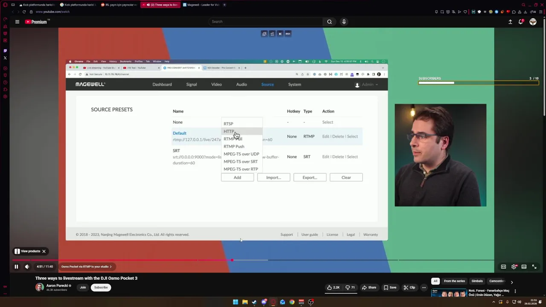546x307 pixels.
Task: Dislike the video
Action: coord(350,287)
